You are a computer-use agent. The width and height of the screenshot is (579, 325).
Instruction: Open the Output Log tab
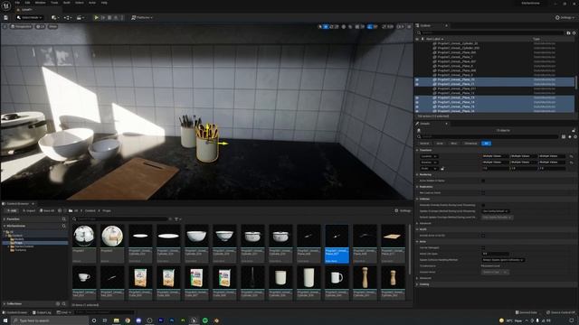pos(42,312)
